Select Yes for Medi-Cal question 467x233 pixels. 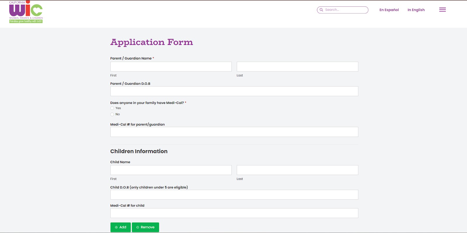coord(112,108)
